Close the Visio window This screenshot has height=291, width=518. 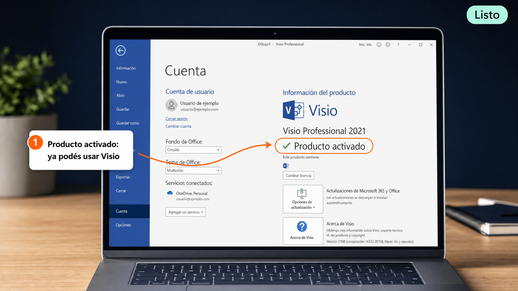pos(431,45)
